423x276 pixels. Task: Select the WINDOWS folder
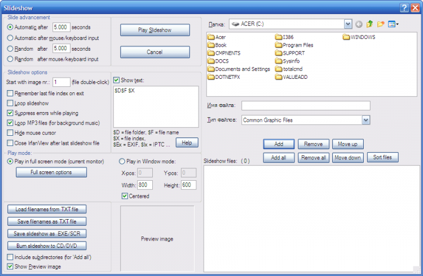(359, 37)
